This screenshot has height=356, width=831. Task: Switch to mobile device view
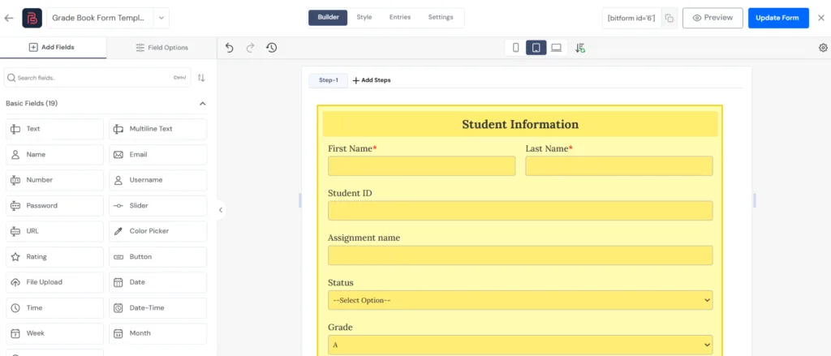click(x=515, y=48)
